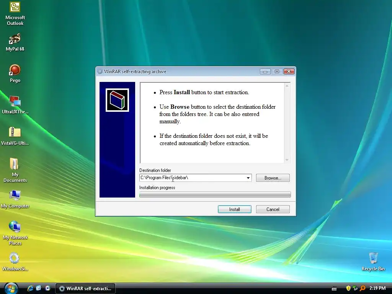392x294 pixels.
Task: Click the Destination folder label
Action: (155, 170)
